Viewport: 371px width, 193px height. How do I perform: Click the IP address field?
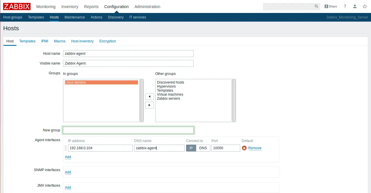(x=100, y=148)
